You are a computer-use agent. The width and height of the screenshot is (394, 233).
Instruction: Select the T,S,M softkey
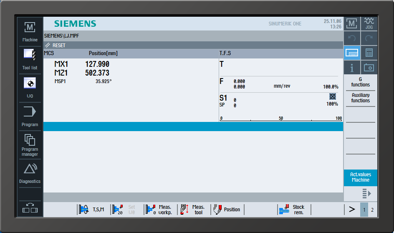pos(93,210)
